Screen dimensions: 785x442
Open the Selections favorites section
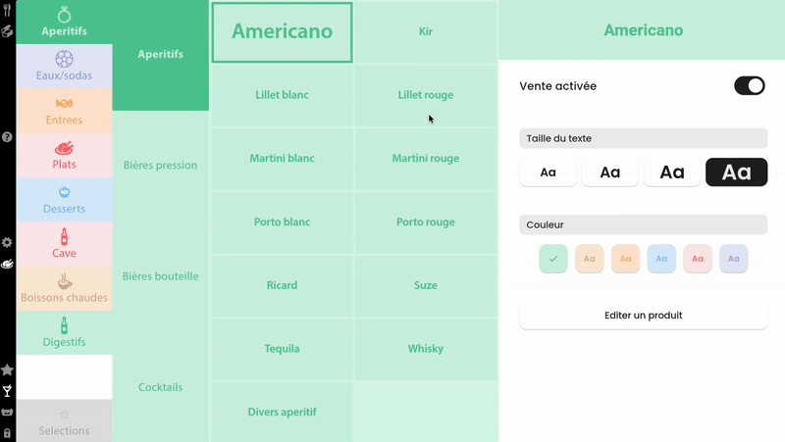click(x=64, y=421)
